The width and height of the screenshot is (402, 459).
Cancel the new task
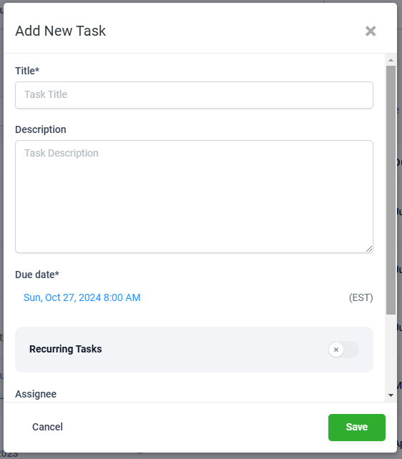(x=47, y=427)
